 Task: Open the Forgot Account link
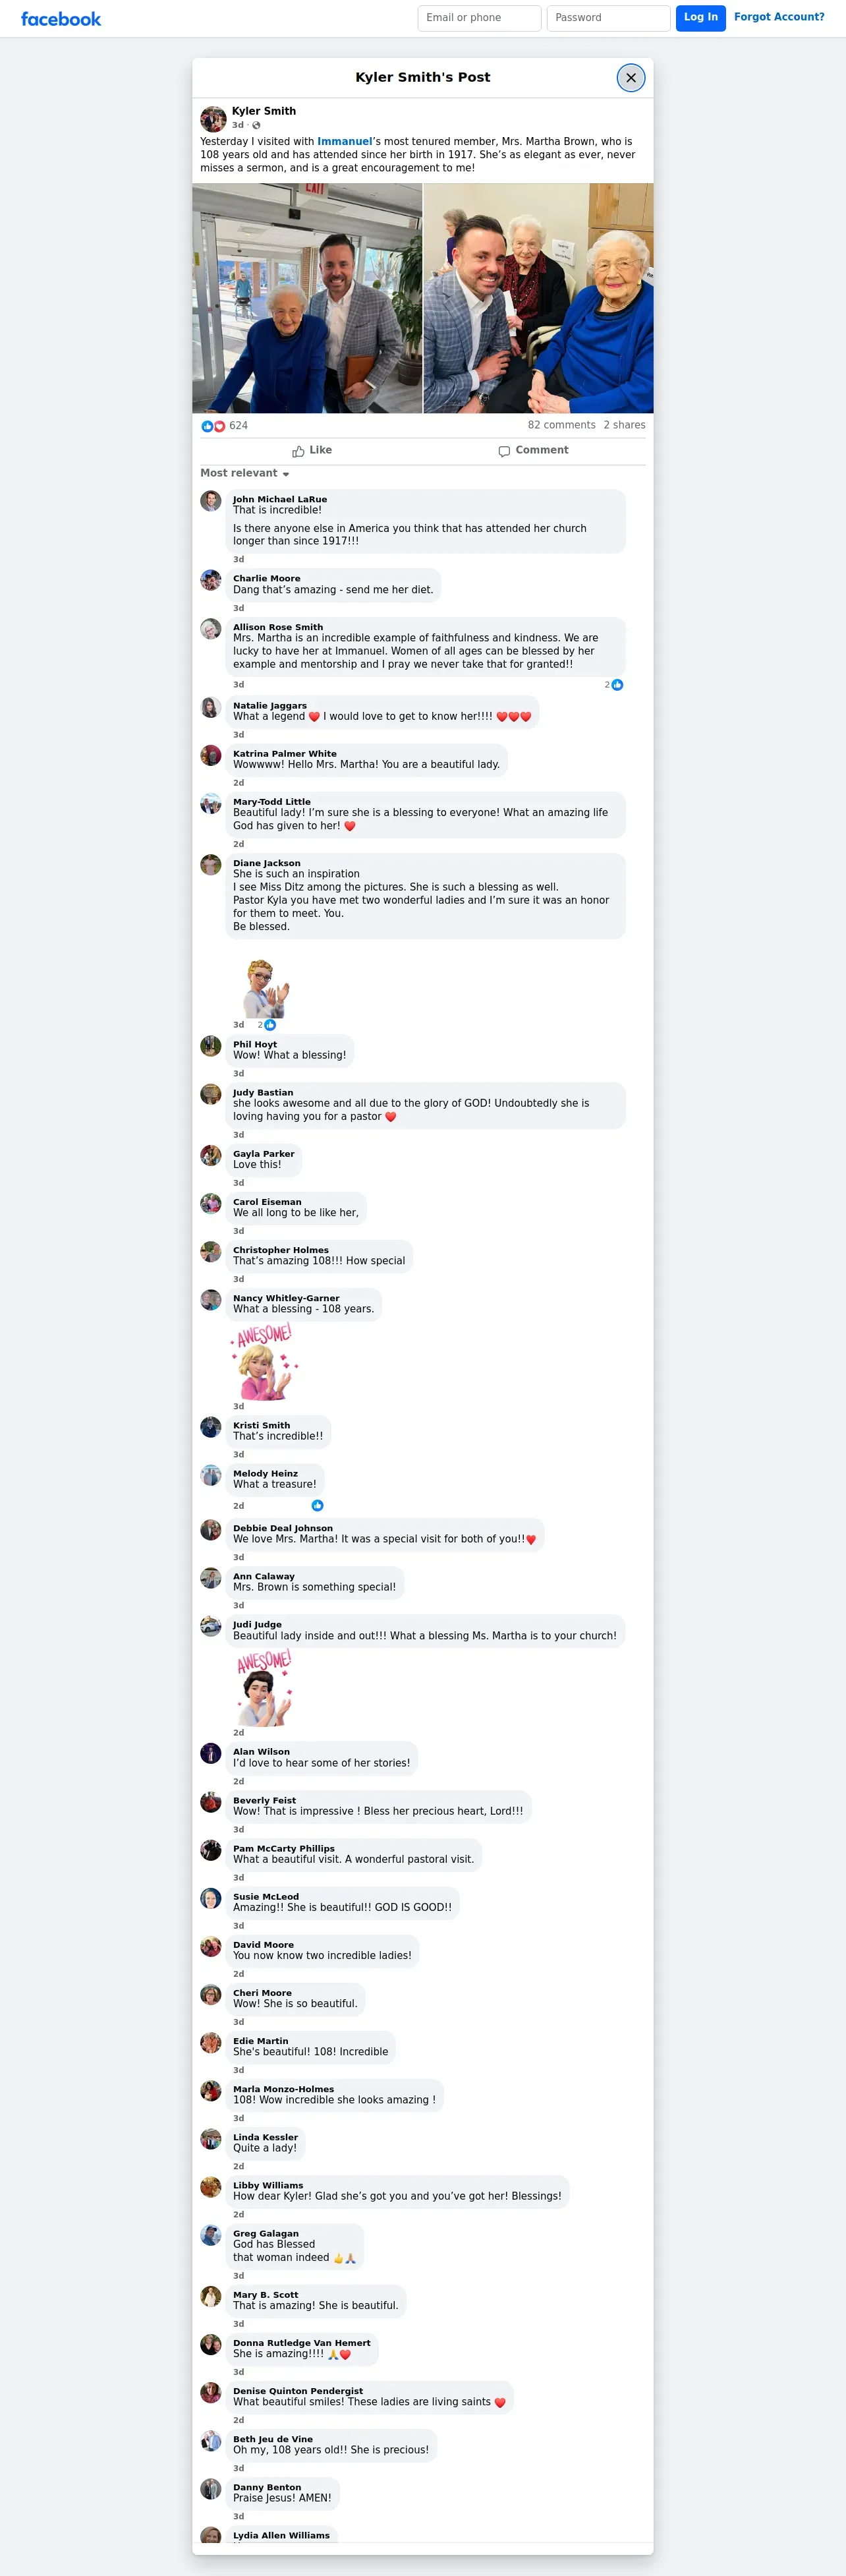coord(779,17)
